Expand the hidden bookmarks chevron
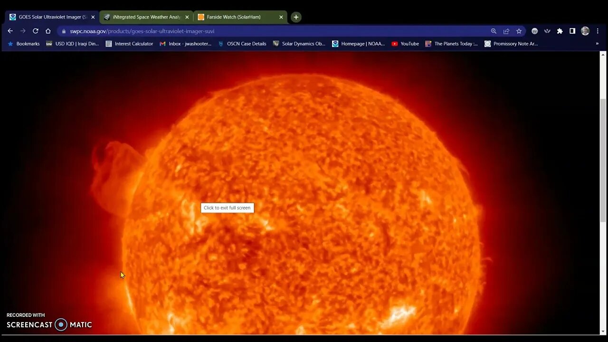 coord(597,44)
